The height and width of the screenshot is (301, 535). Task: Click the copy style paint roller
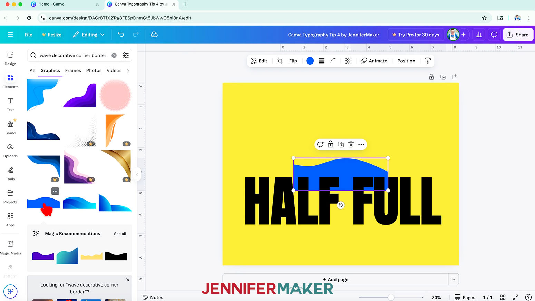click(x=428, y=61)
